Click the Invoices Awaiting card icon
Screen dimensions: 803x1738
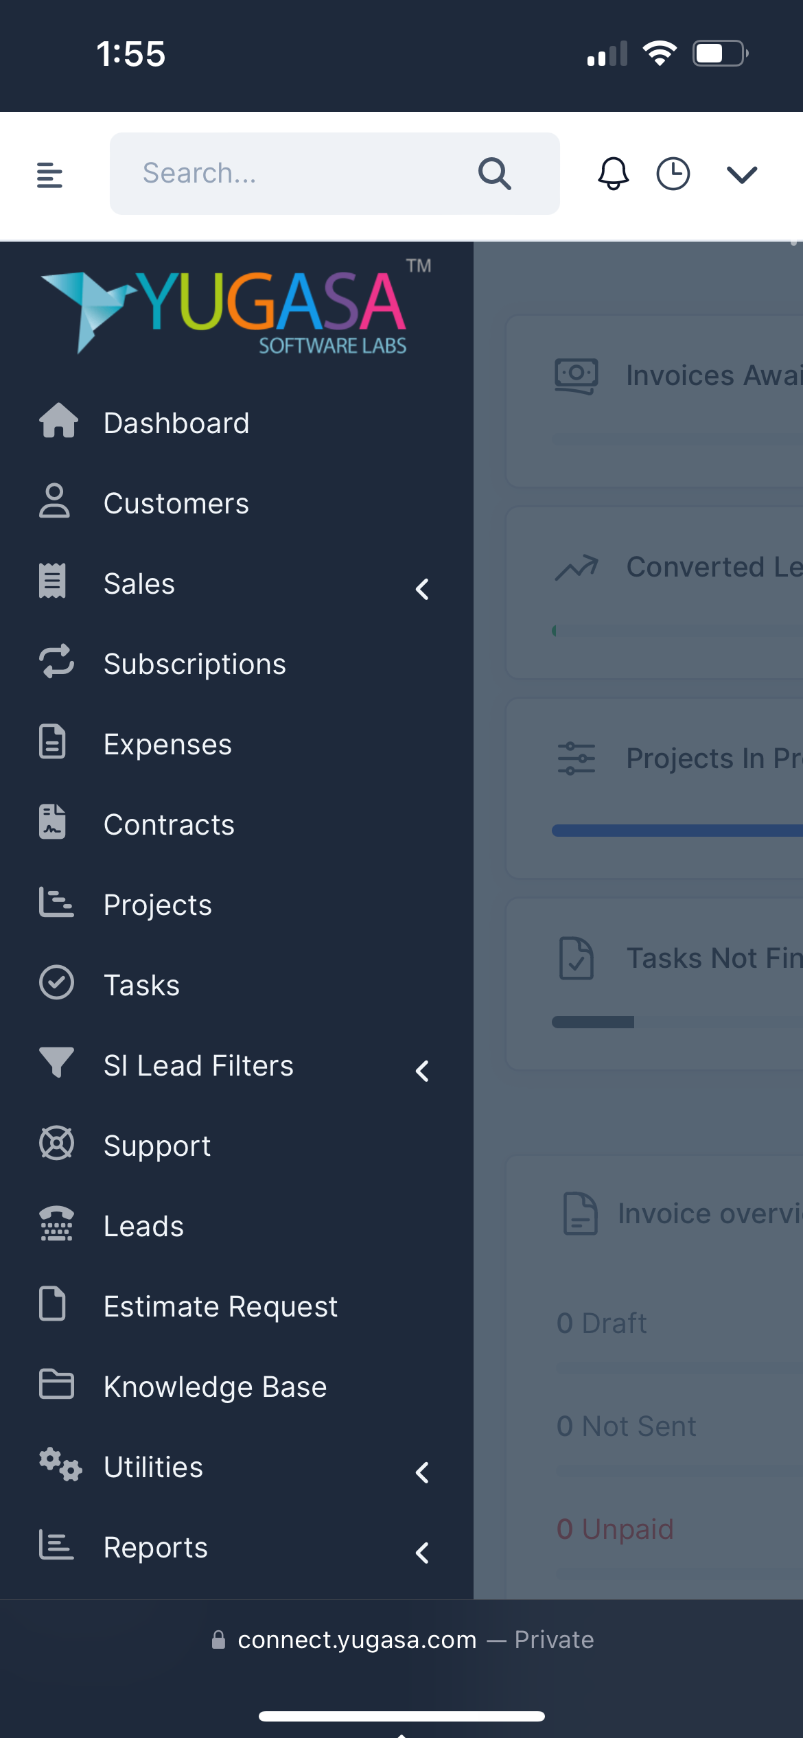pos(577,375)
